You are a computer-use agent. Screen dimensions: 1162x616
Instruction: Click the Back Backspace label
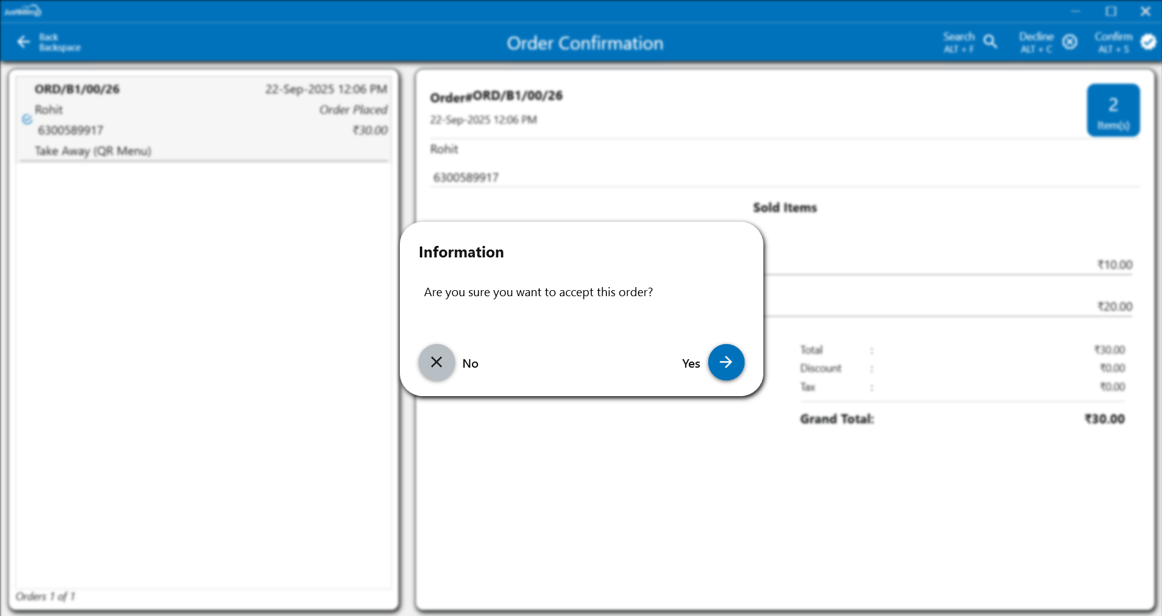[x=59, y=42]
